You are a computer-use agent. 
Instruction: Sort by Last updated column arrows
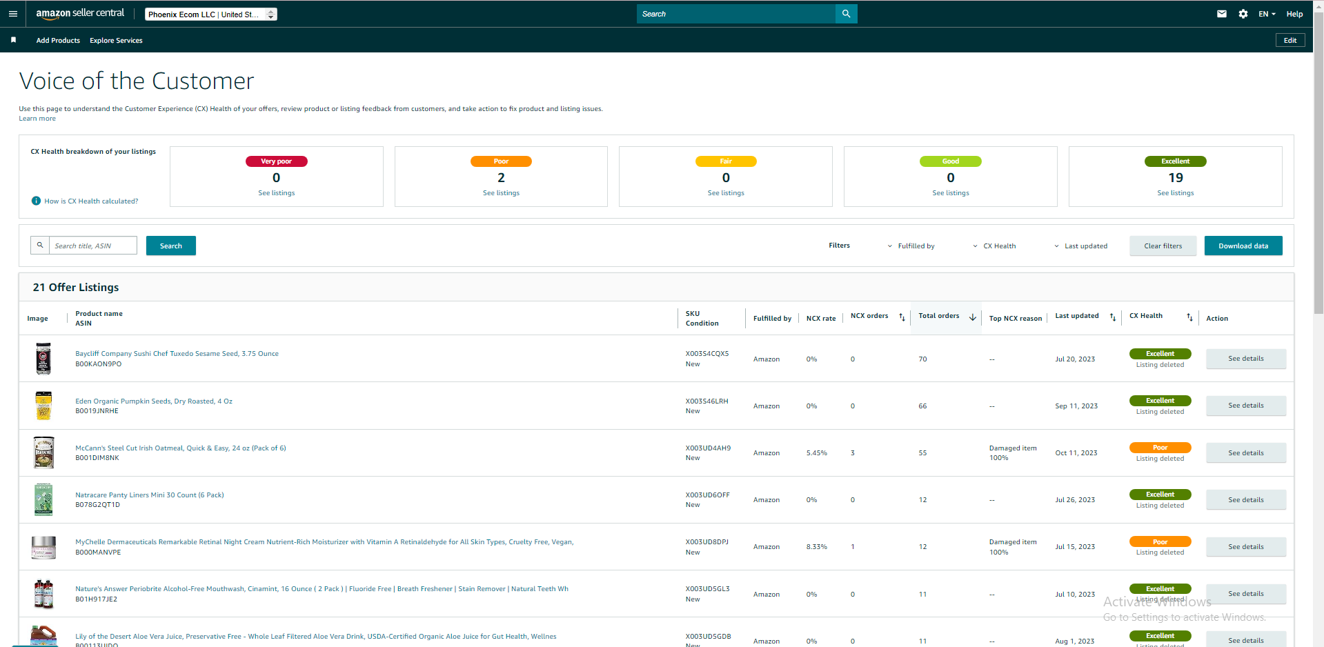1113,317
